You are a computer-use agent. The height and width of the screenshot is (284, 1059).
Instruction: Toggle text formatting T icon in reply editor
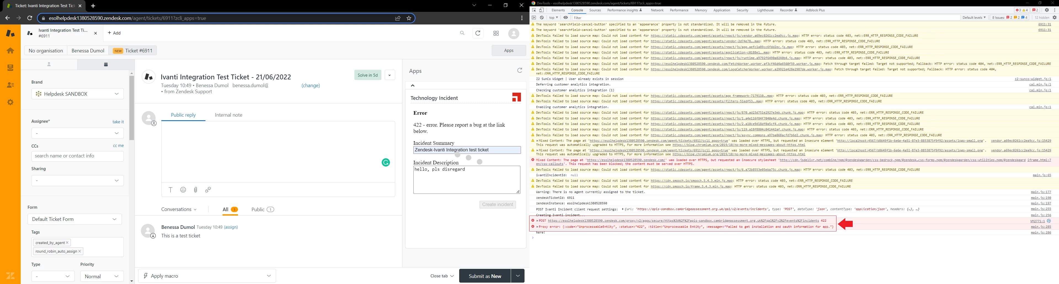click(171, 189)
